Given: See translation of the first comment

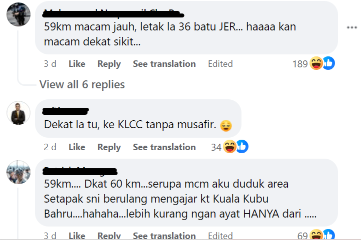Looking at the screenshot, I should (x=164, y=64).
